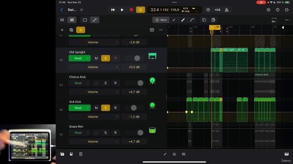The image size is (293, 164).
Task: Select the pencil tool in toolbar
Action: click(174, 20)
